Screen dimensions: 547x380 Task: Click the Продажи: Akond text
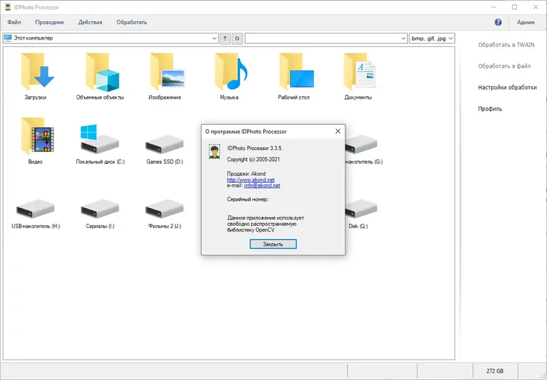246,174
